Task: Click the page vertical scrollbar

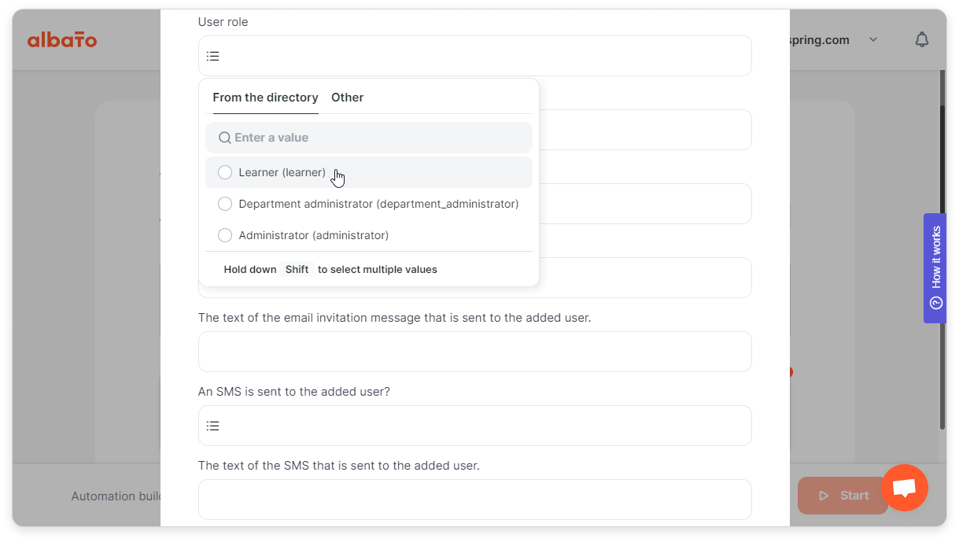Action: (x=942, y=267)
